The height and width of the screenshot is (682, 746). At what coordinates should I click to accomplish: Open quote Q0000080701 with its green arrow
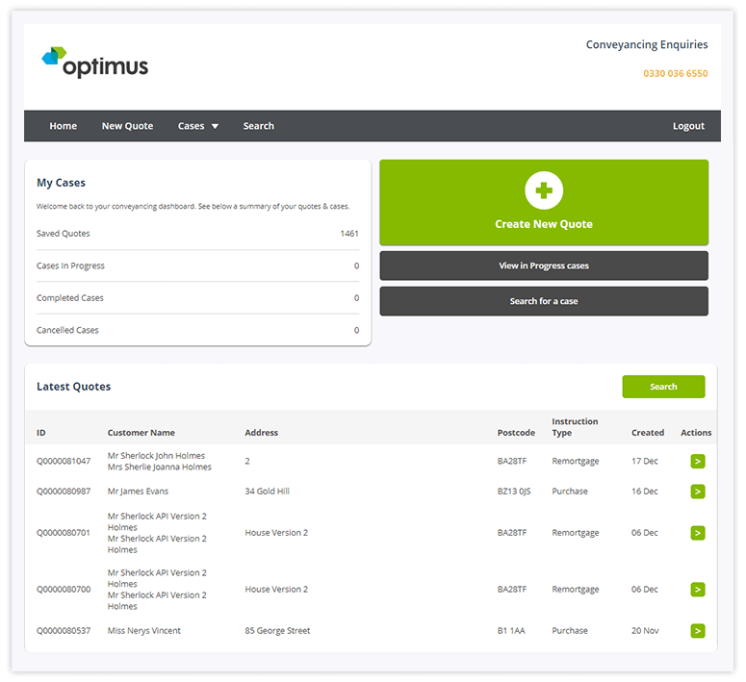tap(698, 533)
